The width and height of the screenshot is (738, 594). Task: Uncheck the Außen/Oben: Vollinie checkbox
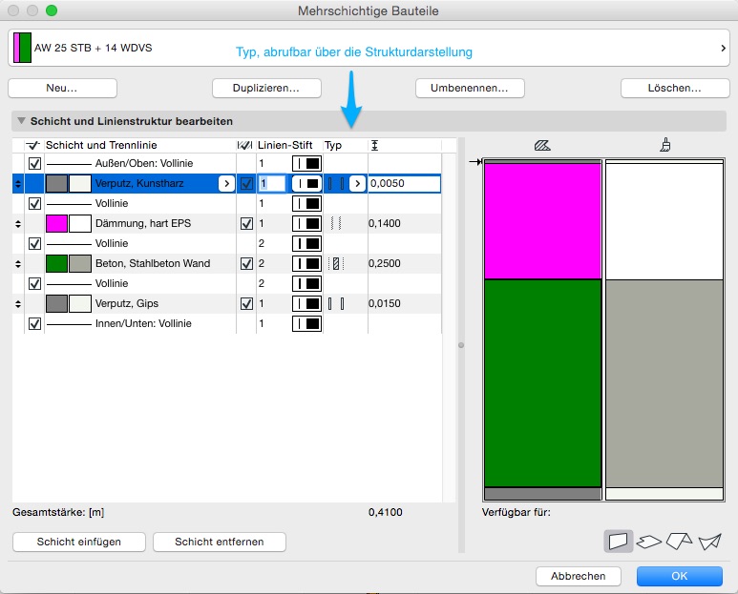(x=35, y=164)
